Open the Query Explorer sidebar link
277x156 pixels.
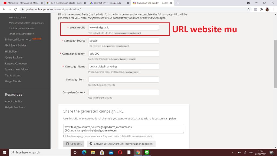point(14,57)
